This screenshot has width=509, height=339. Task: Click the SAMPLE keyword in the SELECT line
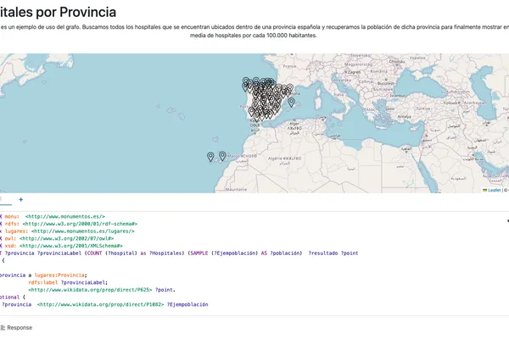click(x=199, y=253)
